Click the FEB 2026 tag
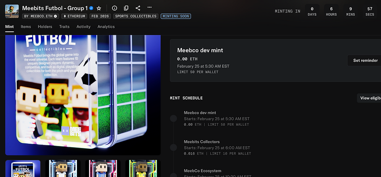Screen dimensions: 381x177 (x=100, y=16)
